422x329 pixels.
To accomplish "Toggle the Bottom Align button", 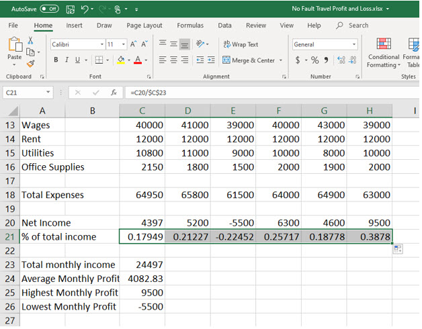I will click(185, 44).
